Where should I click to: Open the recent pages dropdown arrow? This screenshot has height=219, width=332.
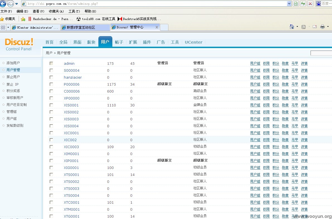click(17, 4)
